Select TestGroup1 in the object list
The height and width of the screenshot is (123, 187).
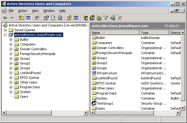pos(105,103)
